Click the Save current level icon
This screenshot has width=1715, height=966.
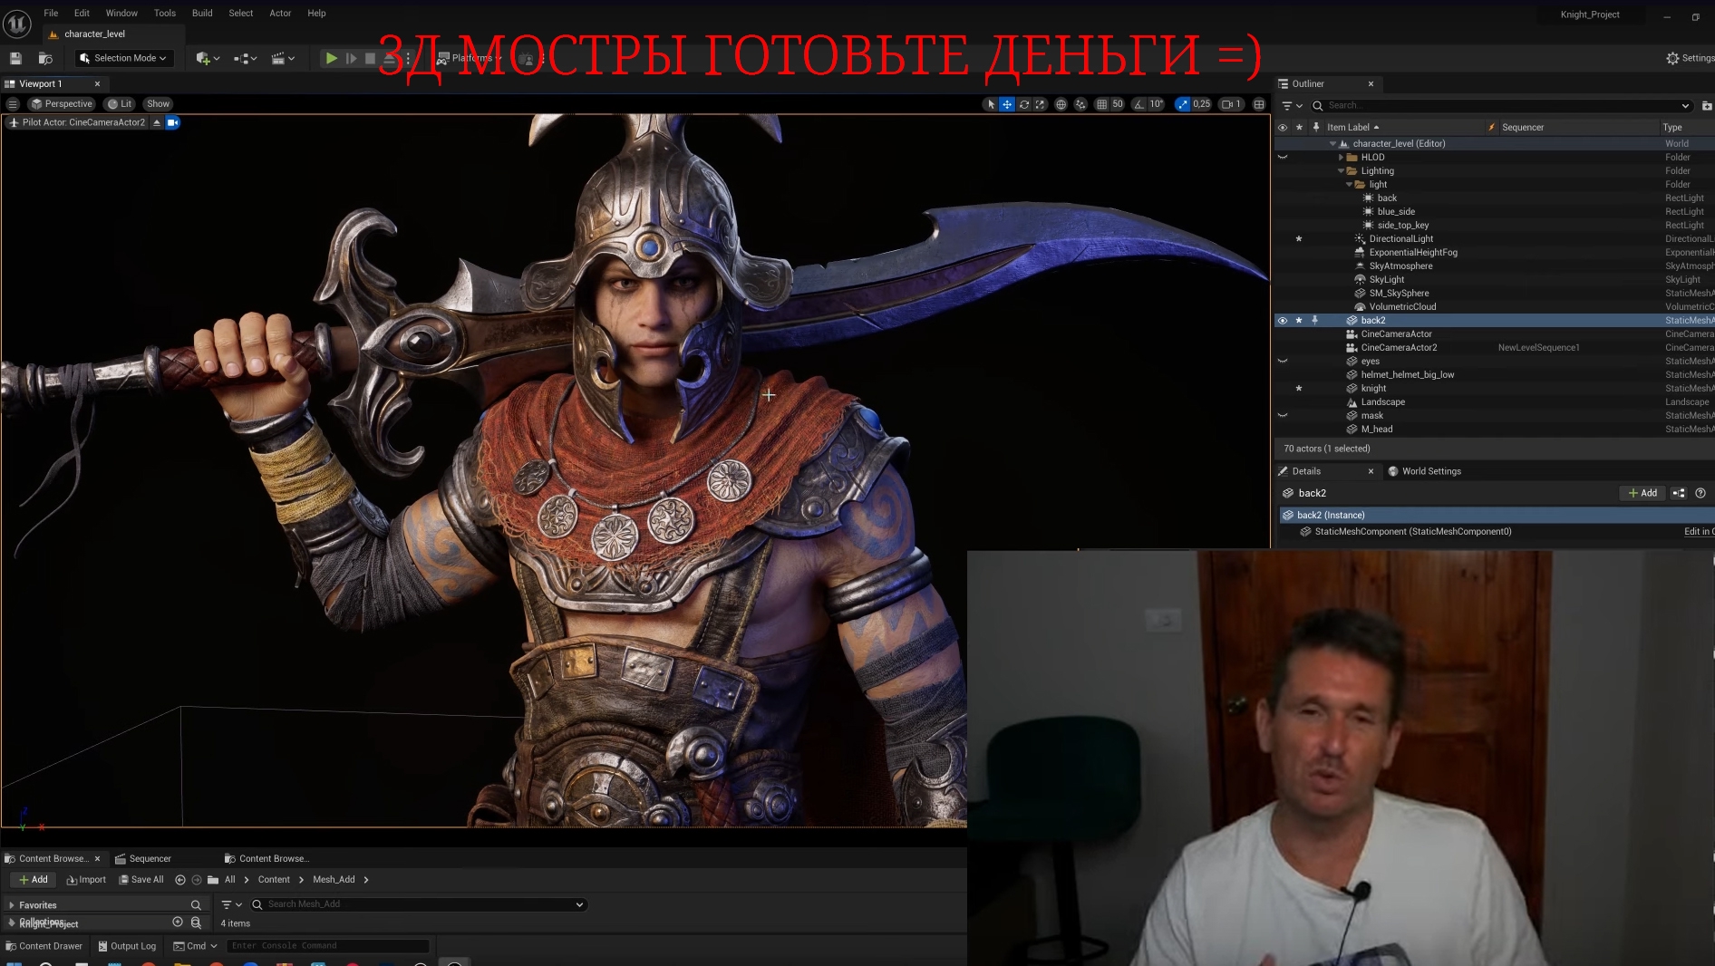(x=15, y=58)
